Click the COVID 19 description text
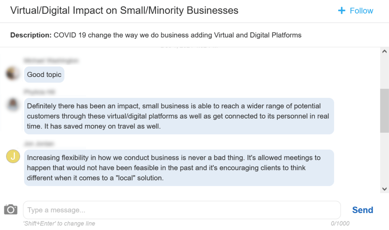Viewport: 389px width, 230px height. (x=177, y=35)
